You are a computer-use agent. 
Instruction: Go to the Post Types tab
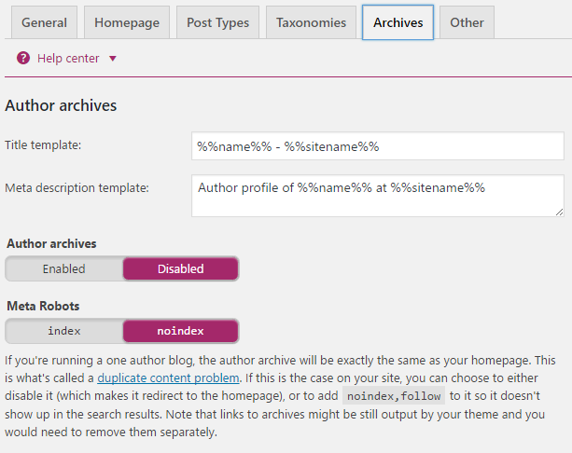coord(217,22)
